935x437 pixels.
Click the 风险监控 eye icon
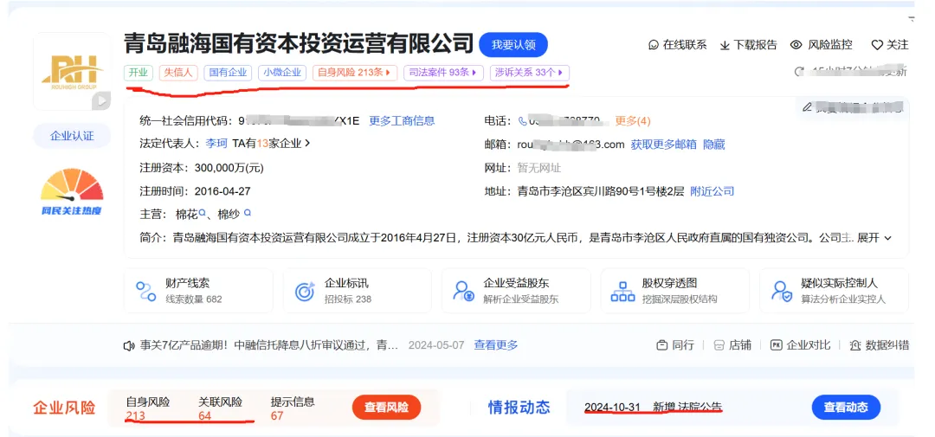(x=796, y=45)
